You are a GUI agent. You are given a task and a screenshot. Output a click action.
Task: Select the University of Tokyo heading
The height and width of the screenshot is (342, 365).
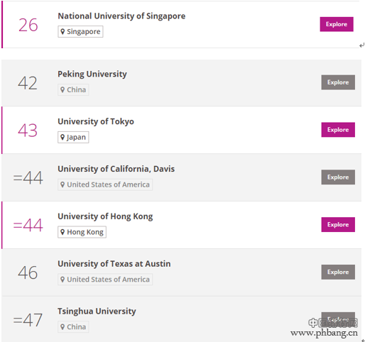click(x=96, y=121)
